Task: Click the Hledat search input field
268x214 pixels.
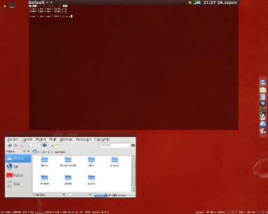Action: (115, 146)
